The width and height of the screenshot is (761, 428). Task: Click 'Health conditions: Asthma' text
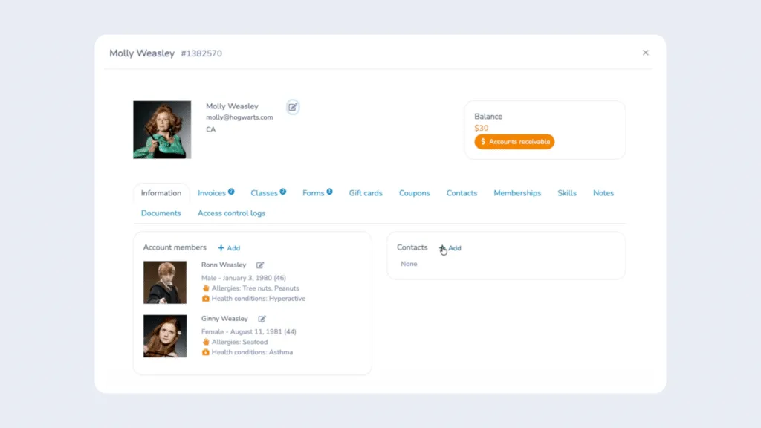(x=253, y=352)
